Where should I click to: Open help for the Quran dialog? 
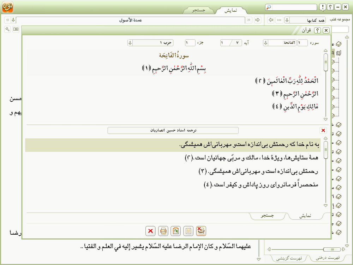[x=317, y=30]
